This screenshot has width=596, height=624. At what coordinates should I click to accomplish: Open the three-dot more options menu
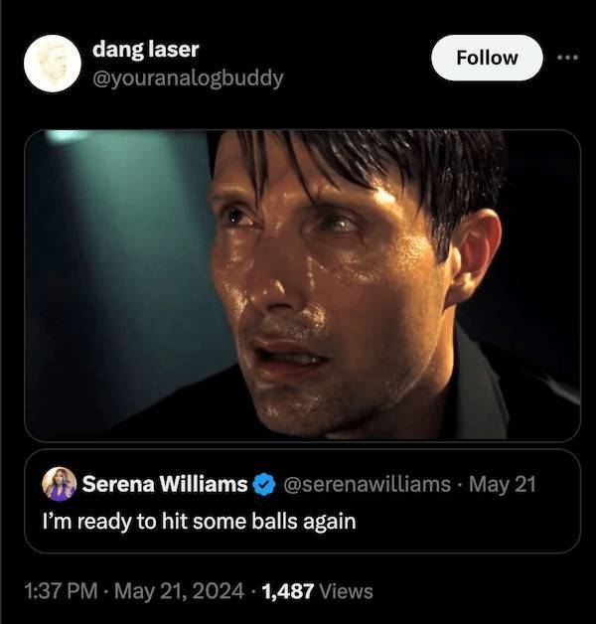(567, 58)
